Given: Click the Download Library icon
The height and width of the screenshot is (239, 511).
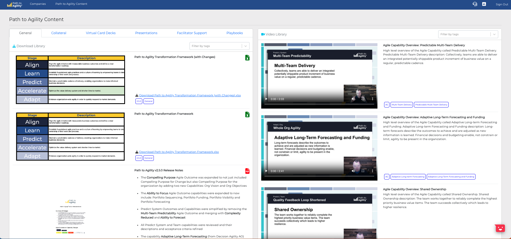Looking at the screenshot, I should click(14, 46).
